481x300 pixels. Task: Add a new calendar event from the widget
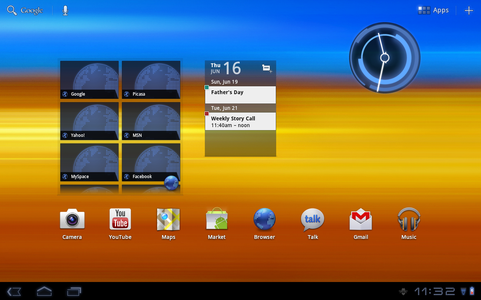tap(267, 69)
